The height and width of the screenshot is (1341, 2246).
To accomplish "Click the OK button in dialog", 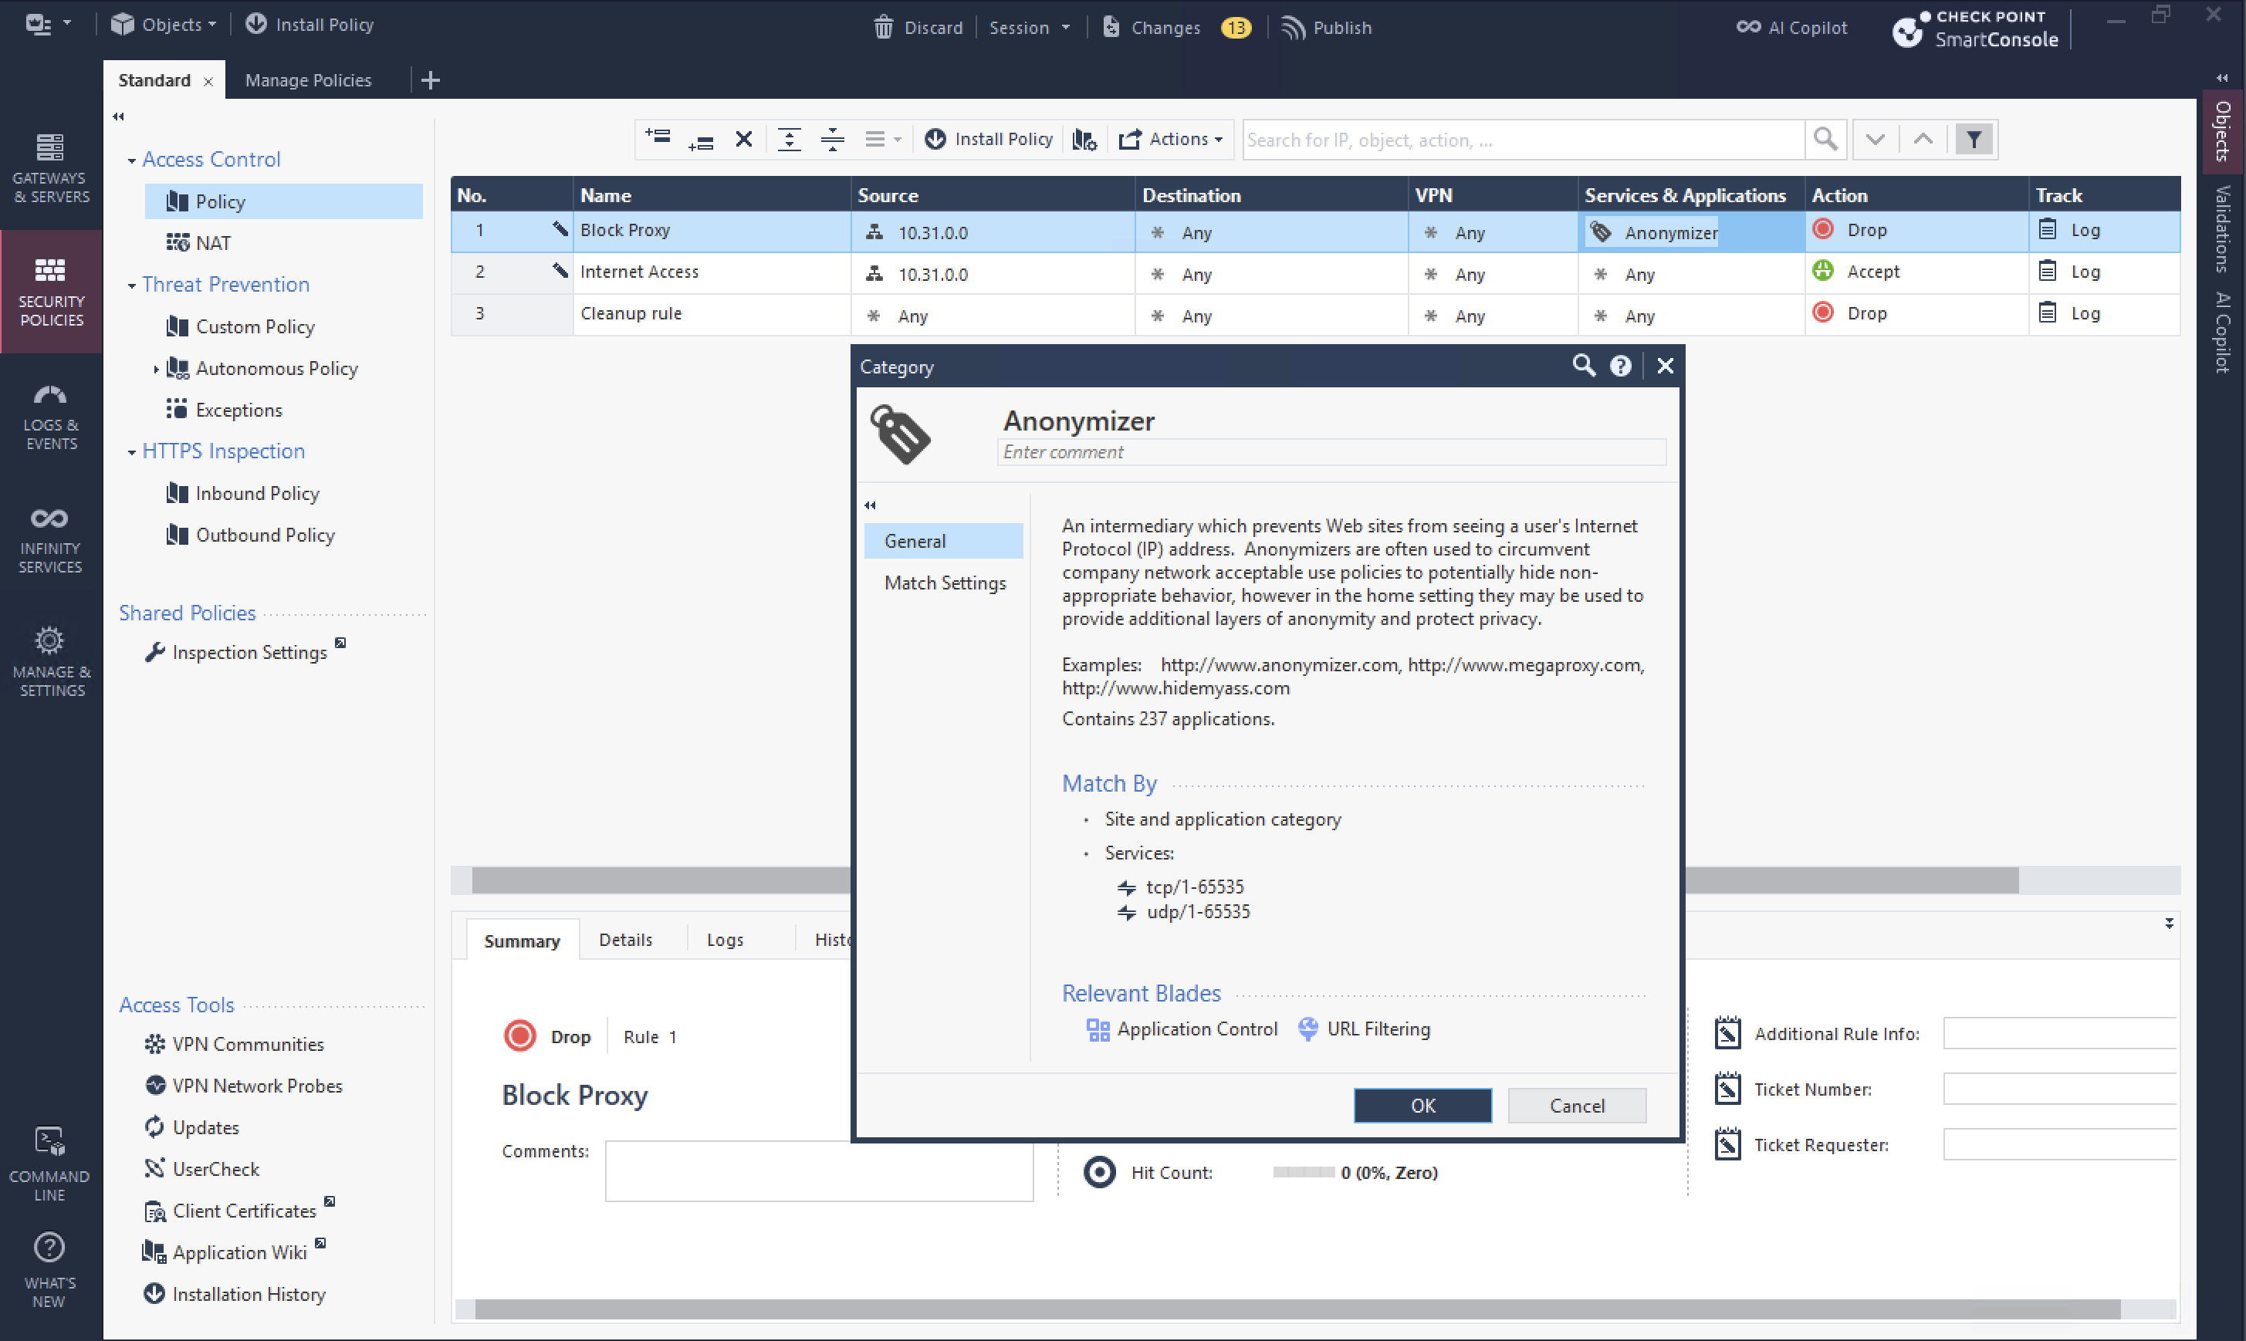I will (1422, 1105).
